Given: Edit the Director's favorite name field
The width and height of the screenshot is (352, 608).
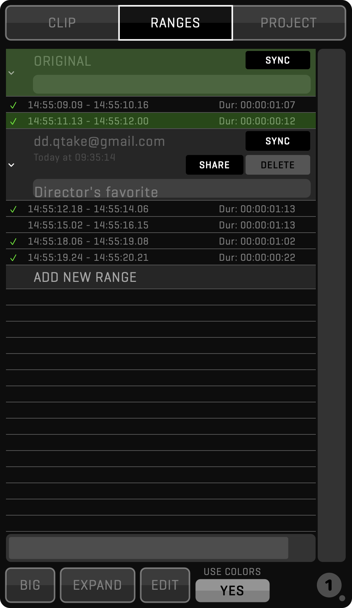Looking at the screenshot, I should (x=171, y=189).
